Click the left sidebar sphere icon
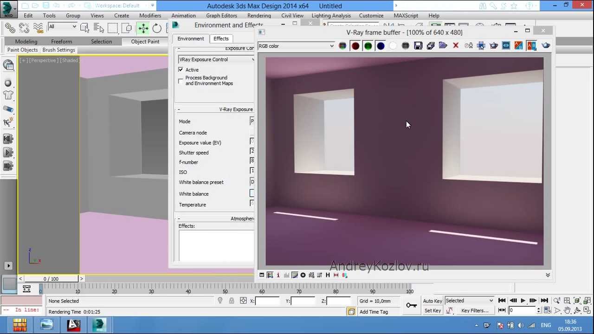The width and height of the screenshot is (594, 334). (x=8, y=83)
